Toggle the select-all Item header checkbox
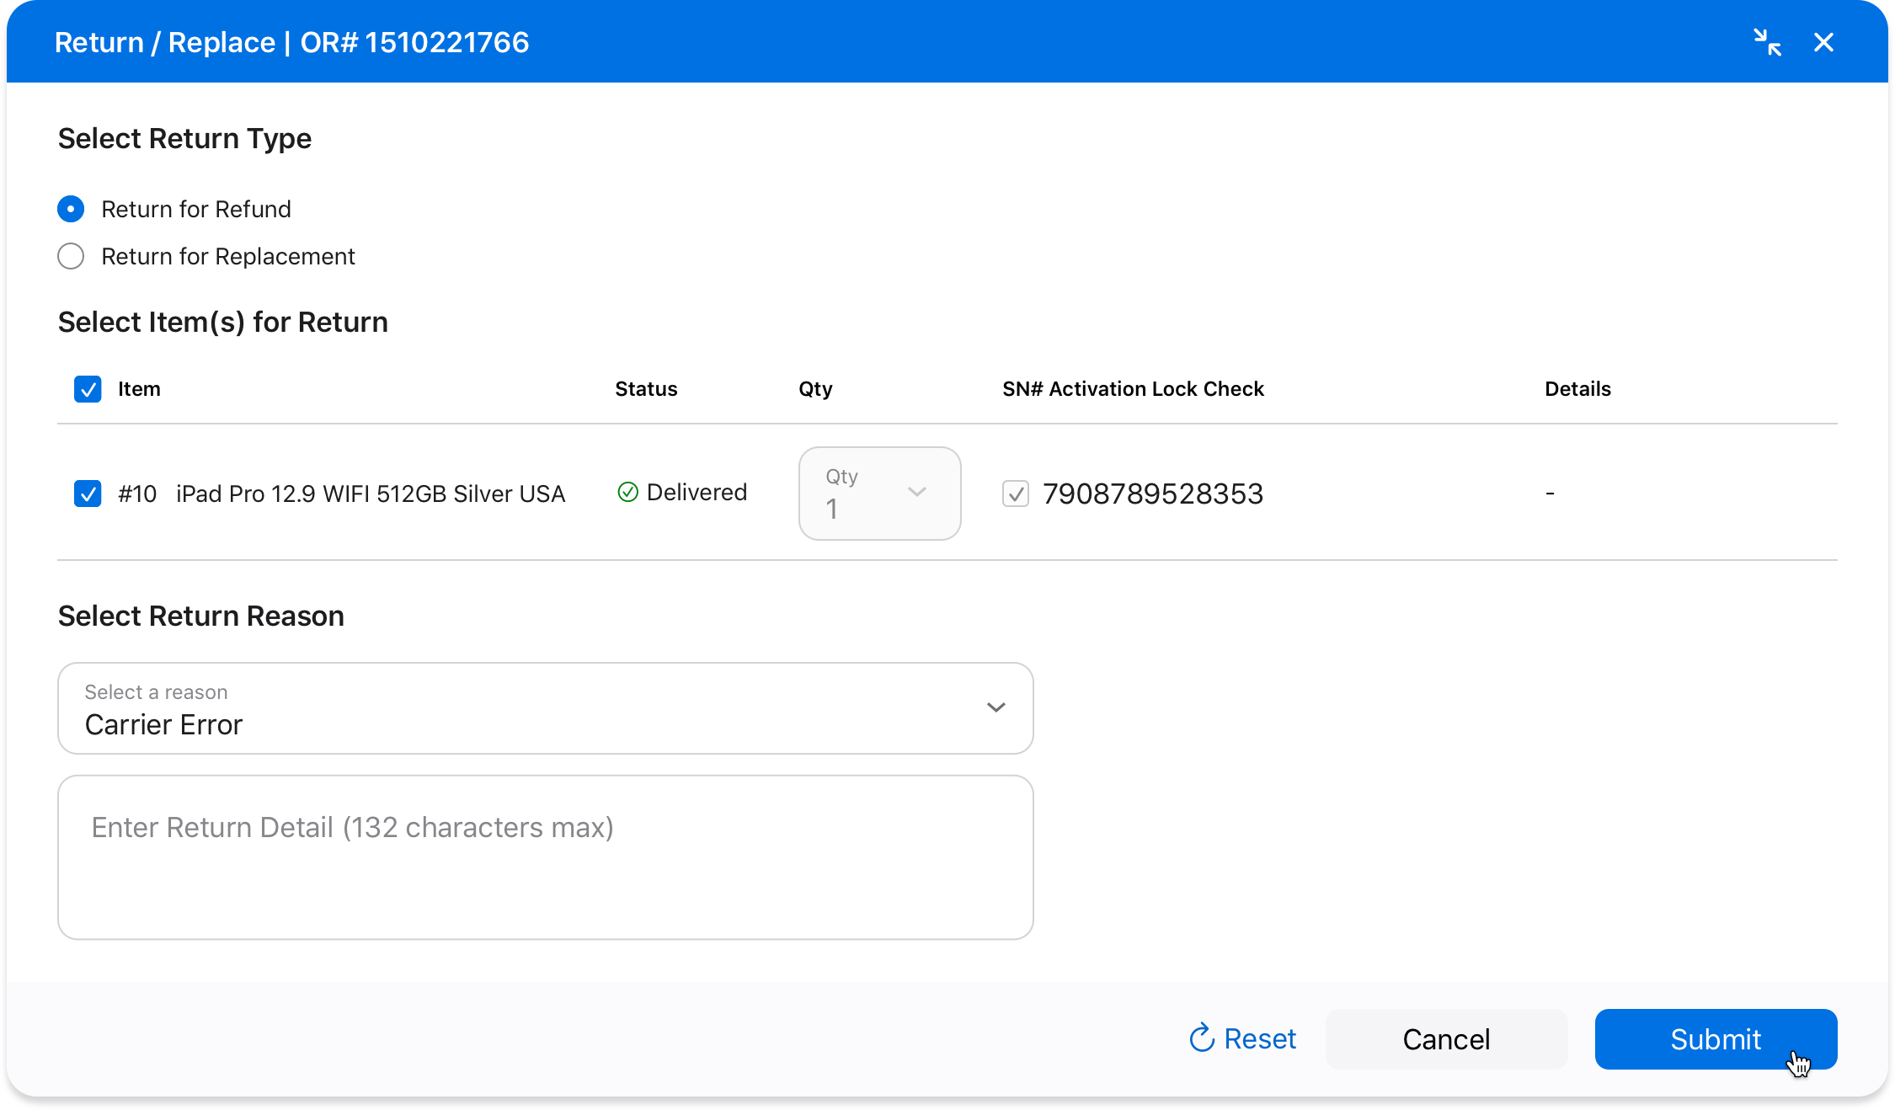The image size is (1895, 1110). [88, 389]
